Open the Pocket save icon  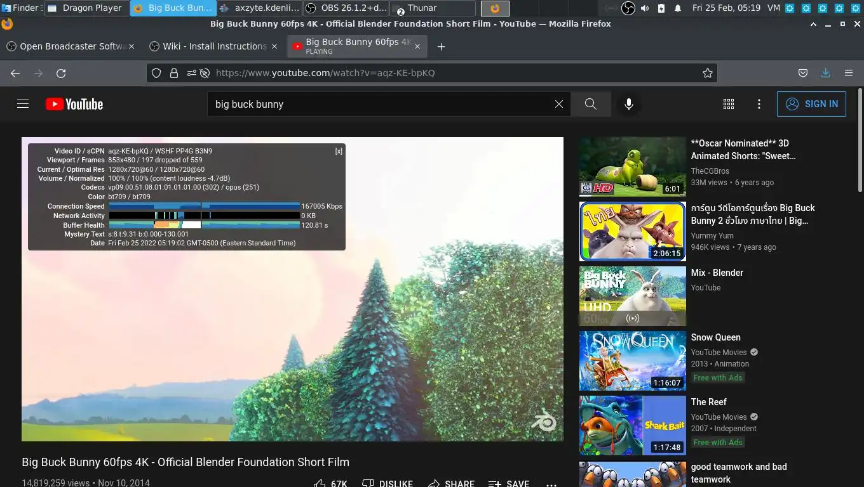[803, 73]
